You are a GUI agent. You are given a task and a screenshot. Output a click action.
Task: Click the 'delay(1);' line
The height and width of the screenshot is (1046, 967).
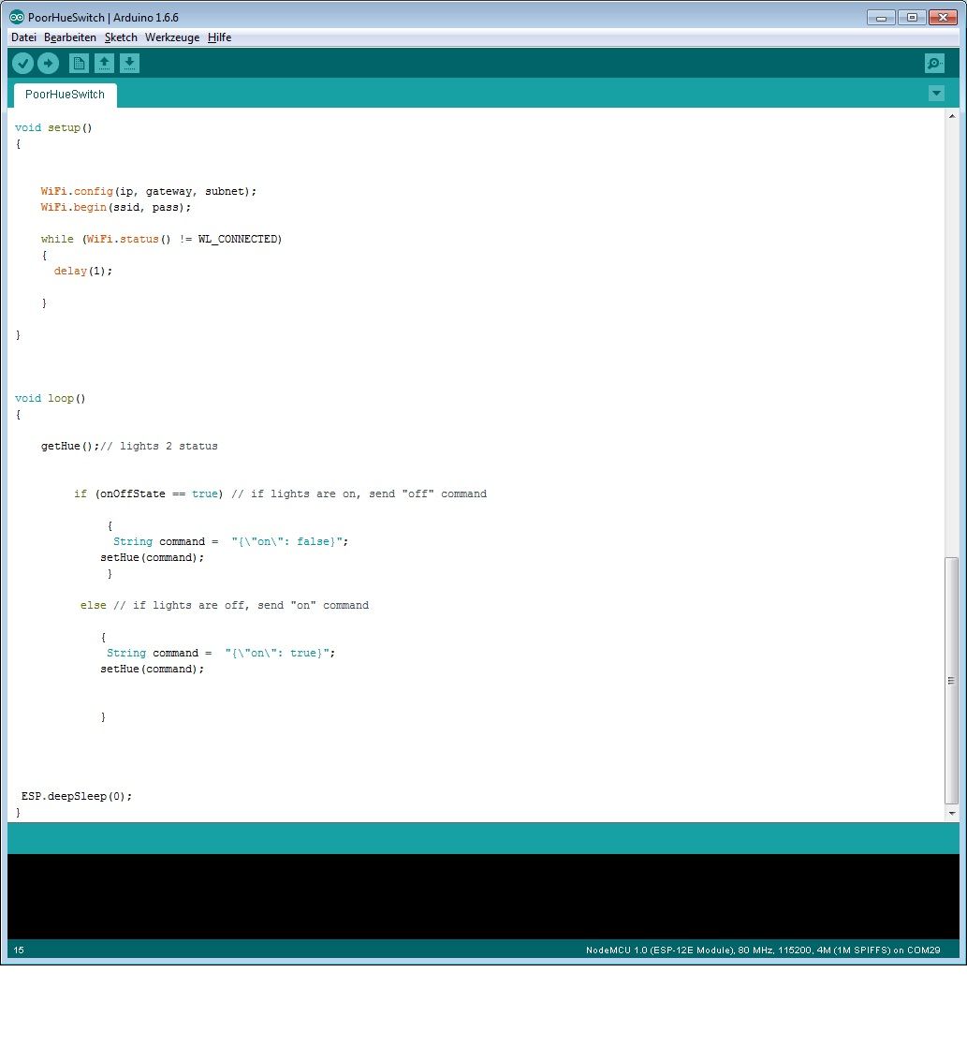83,271
